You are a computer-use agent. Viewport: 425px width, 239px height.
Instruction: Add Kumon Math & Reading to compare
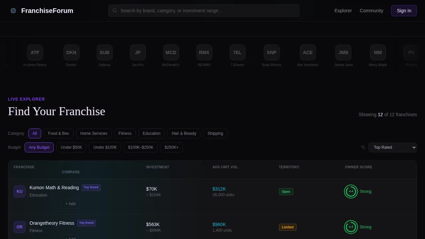click(x=70, y=204)
